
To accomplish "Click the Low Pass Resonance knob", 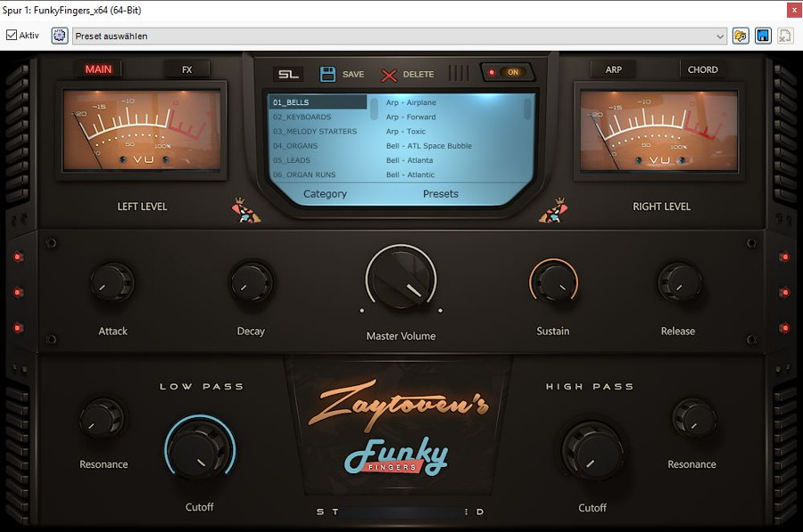I will tap(103, 418).
